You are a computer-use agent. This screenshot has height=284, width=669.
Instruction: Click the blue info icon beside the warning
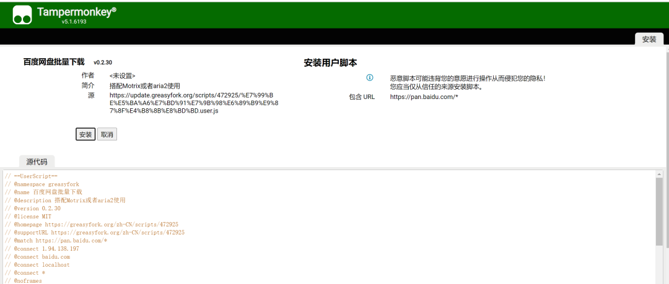370,77
